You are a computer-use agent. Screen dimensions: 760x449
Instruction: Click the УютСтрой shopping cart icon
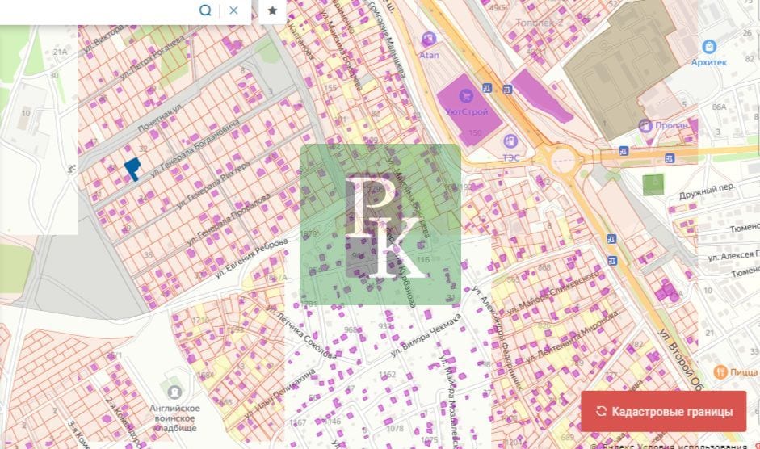[466, 95]
